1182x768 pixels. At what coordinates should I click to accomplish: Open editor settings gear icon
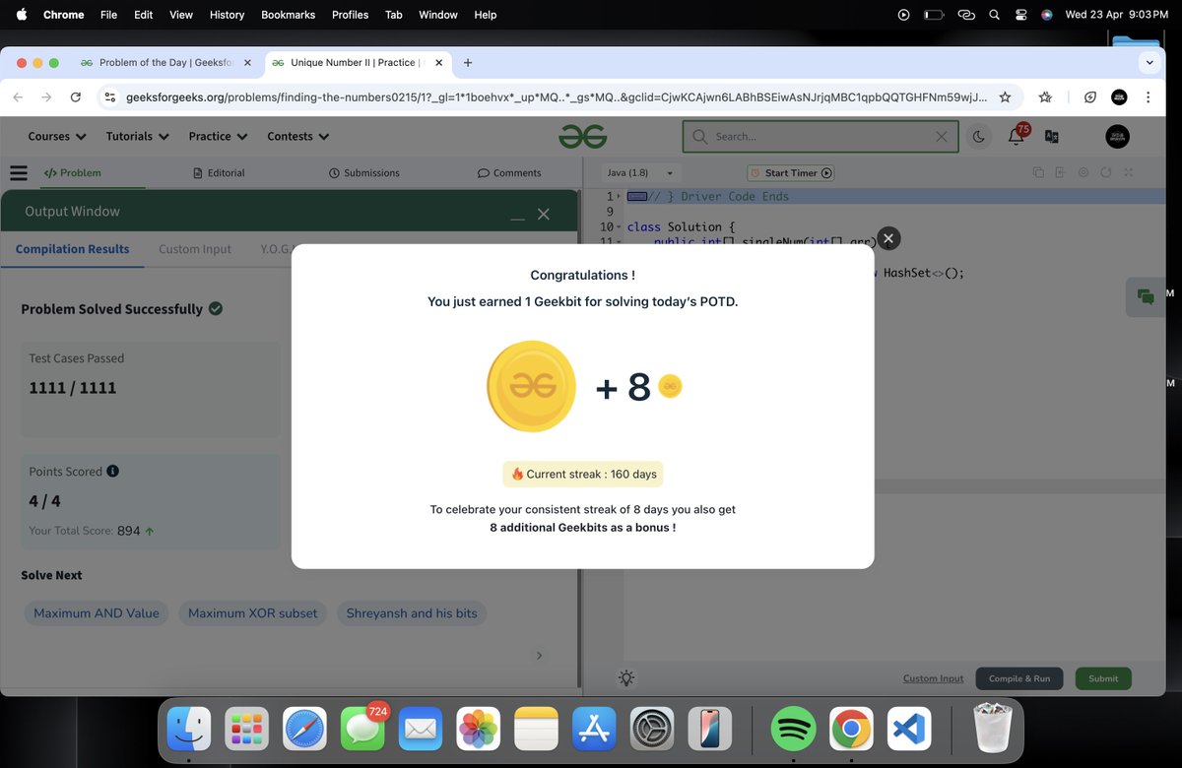click(1083, 172)
